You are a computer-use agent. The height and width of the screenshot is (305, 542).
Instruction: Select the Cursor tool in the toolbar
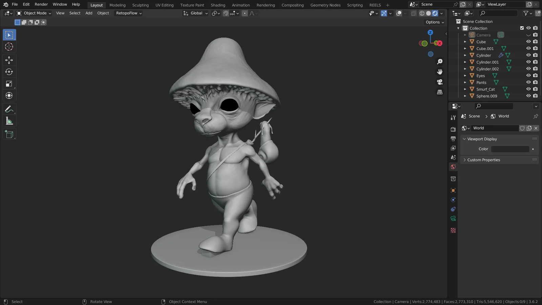[9, 47]
